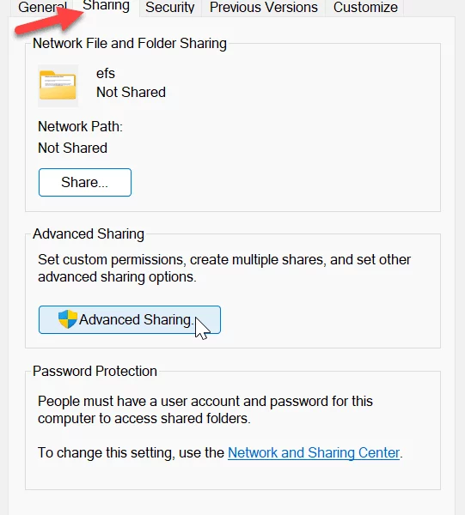This screenshot has height=515, width=465.
Task: Open the Advanced Sharing... button
Action: [130, 319]
